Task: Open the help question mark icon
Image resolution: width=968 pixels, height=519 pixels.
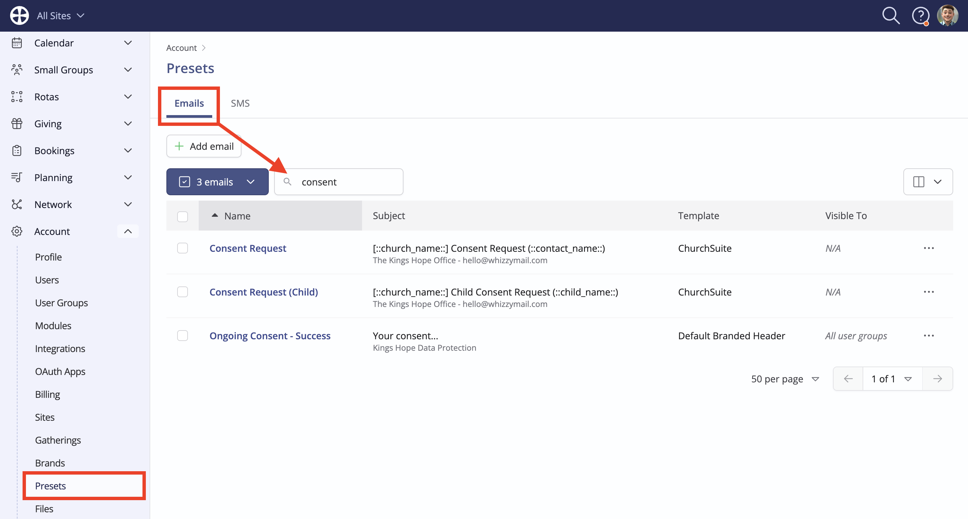Action: (920, 16)
